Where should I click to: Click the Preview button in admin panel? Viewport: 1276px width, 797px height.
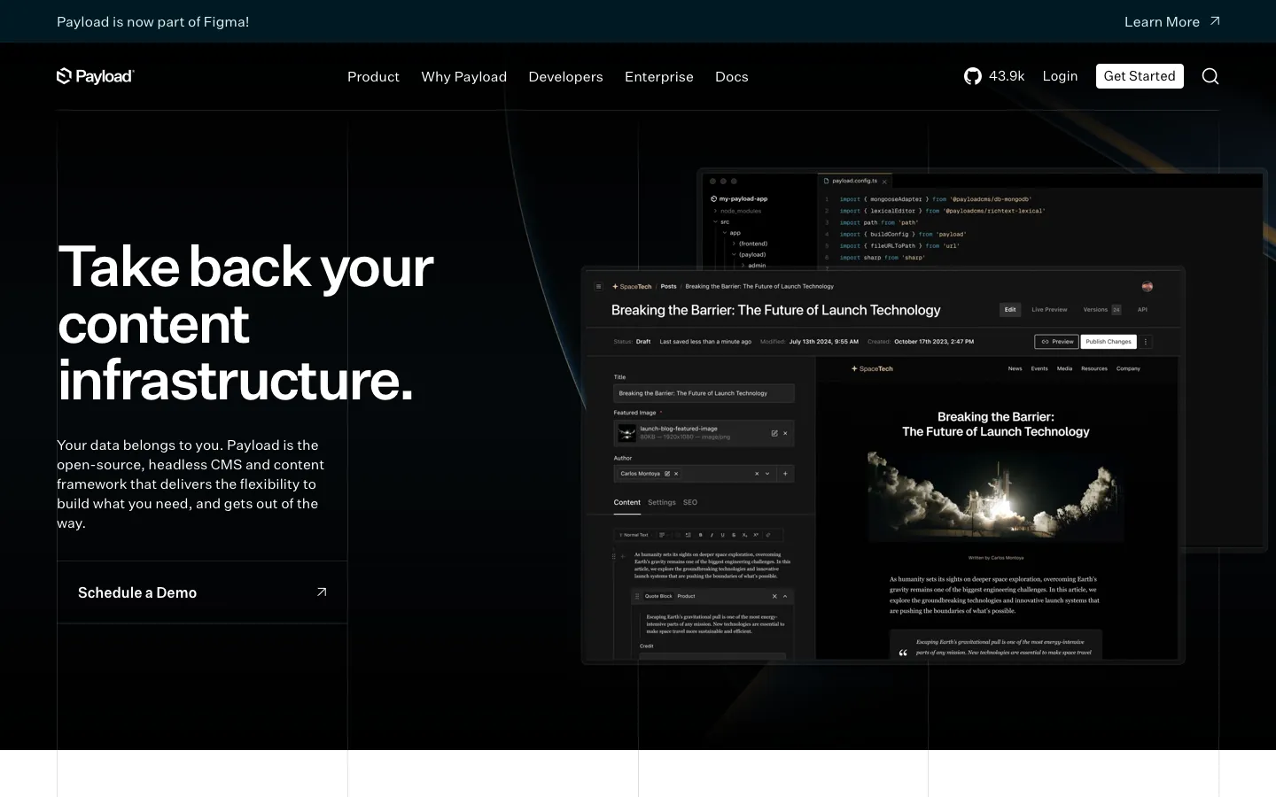(x=1057, y=342)
